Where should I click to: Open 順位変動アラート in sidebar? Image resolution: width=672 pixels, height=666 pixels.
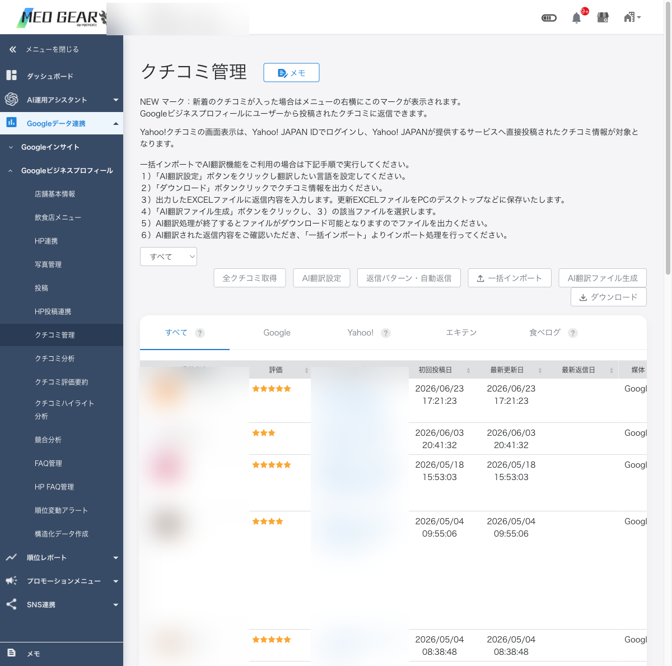62,510
